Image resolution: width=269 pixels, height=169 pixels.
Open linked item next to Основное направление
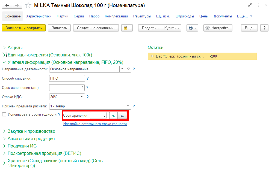(128, 69)
